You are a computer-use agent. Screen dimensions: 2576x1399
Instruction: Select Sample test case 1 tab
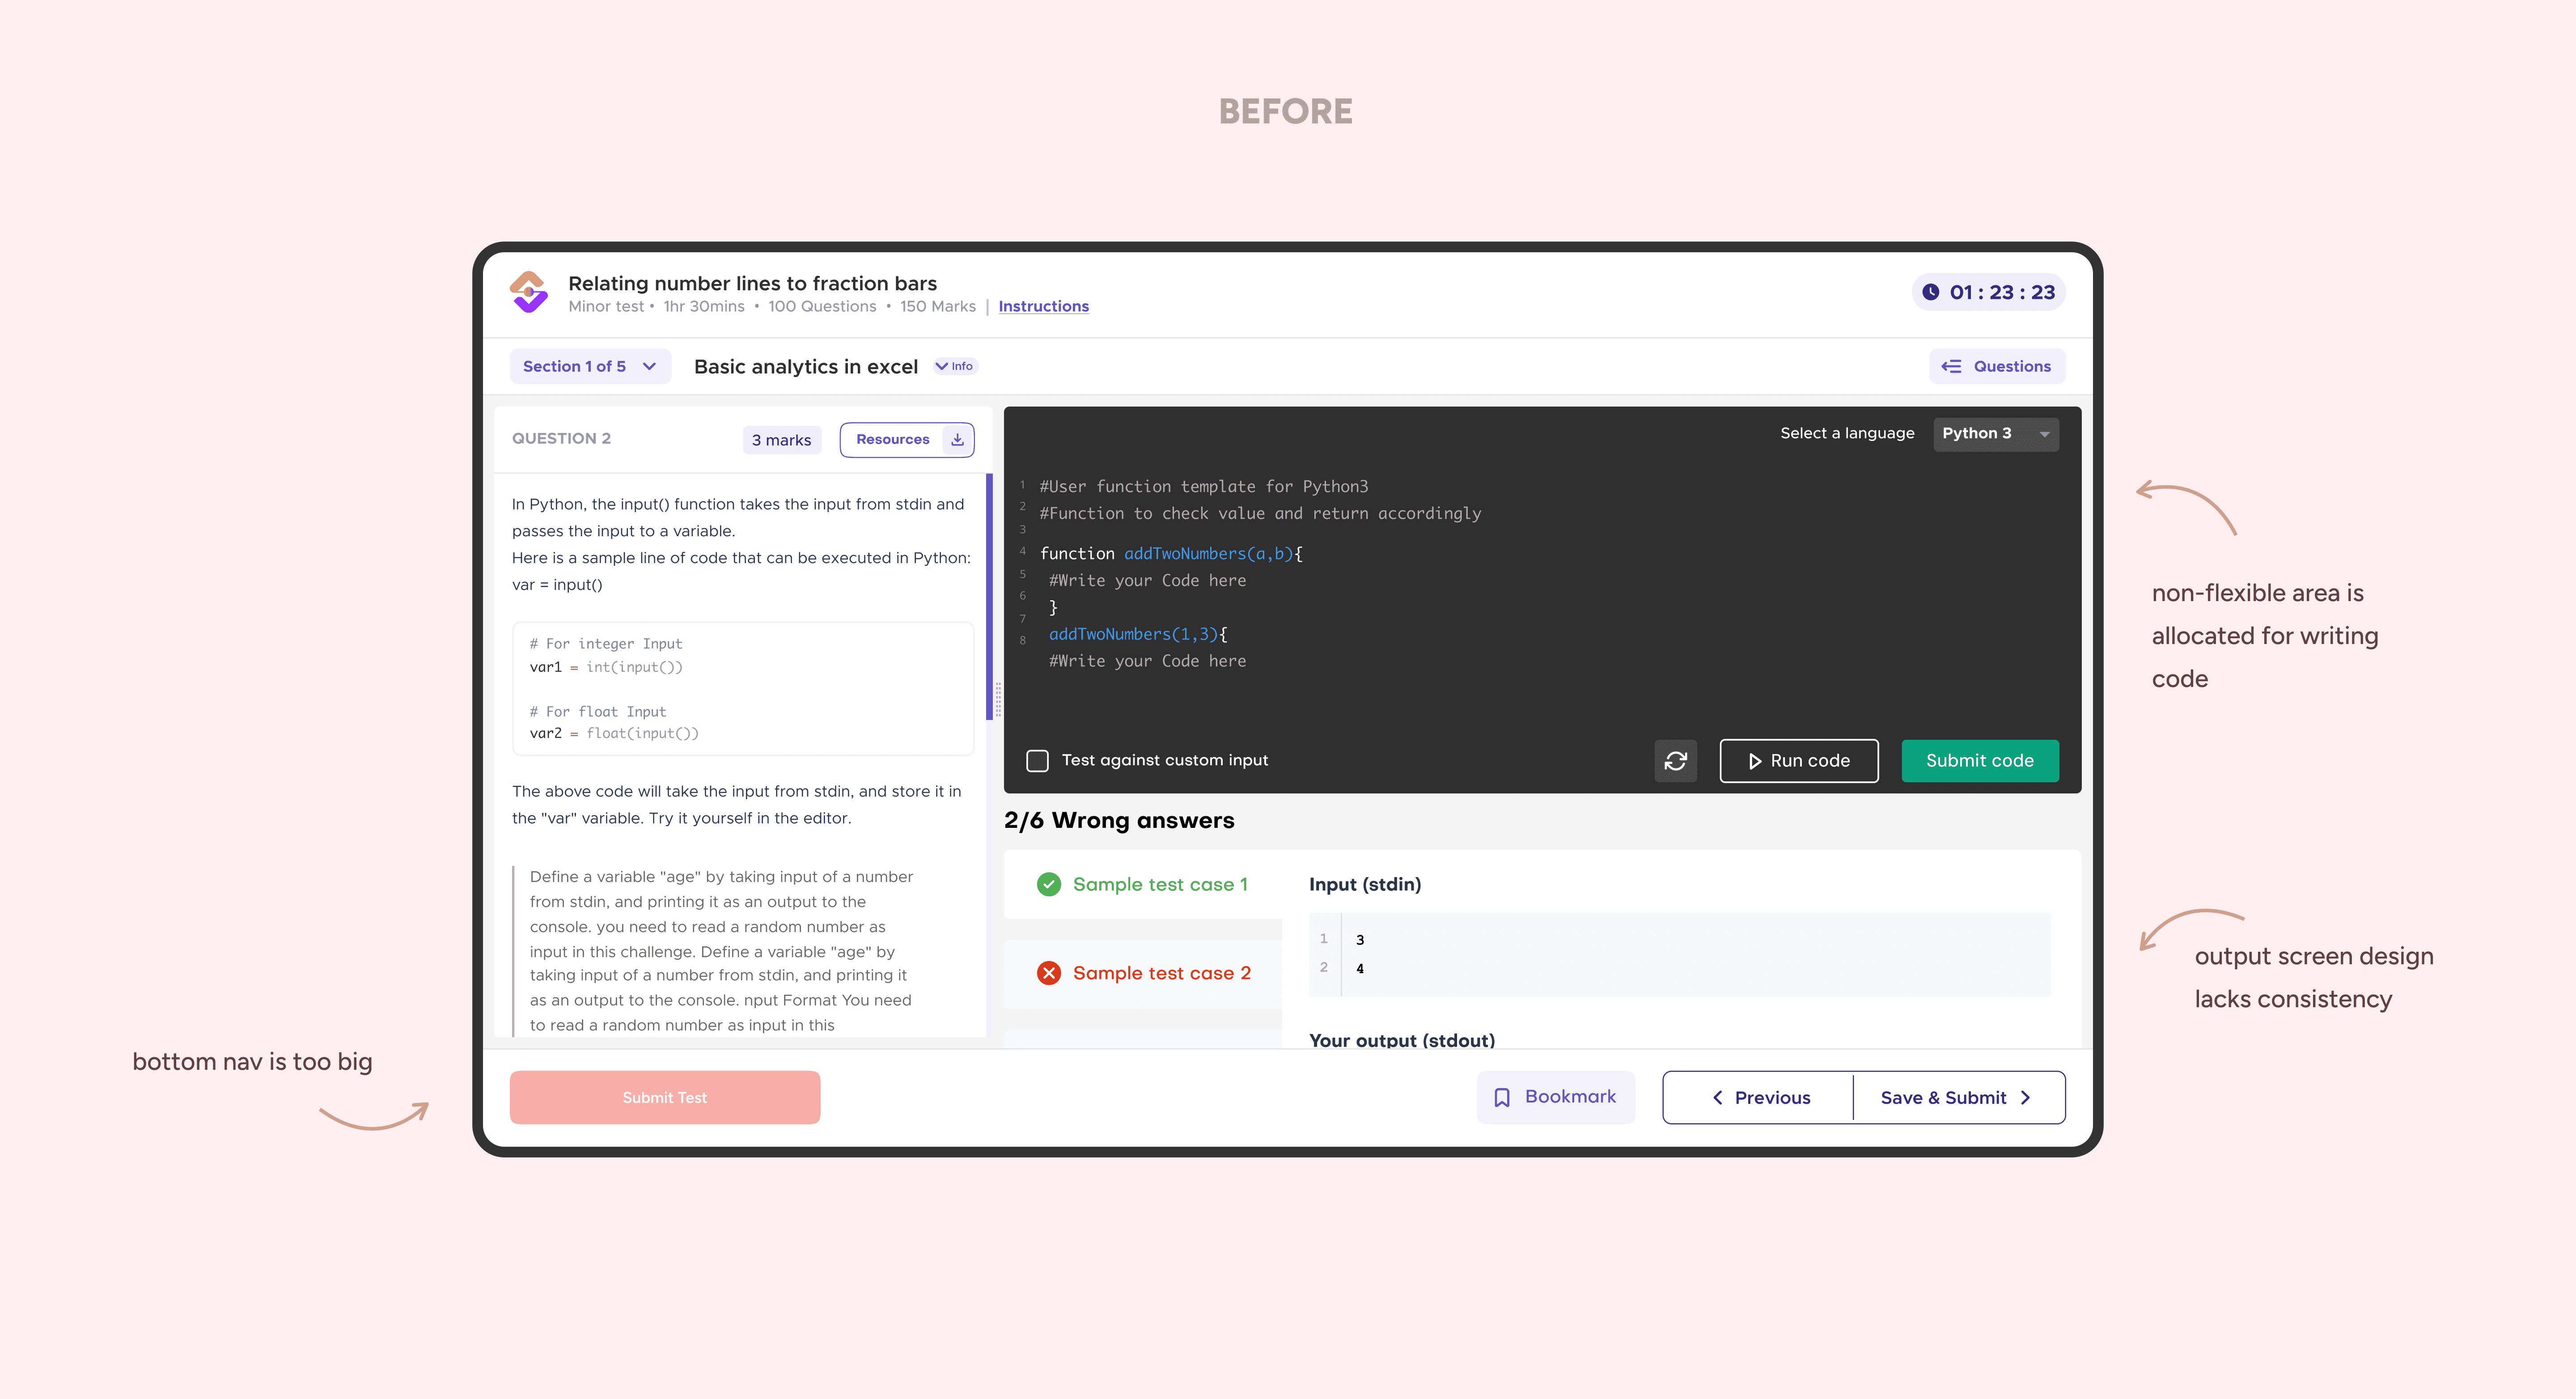point(1159,884)
